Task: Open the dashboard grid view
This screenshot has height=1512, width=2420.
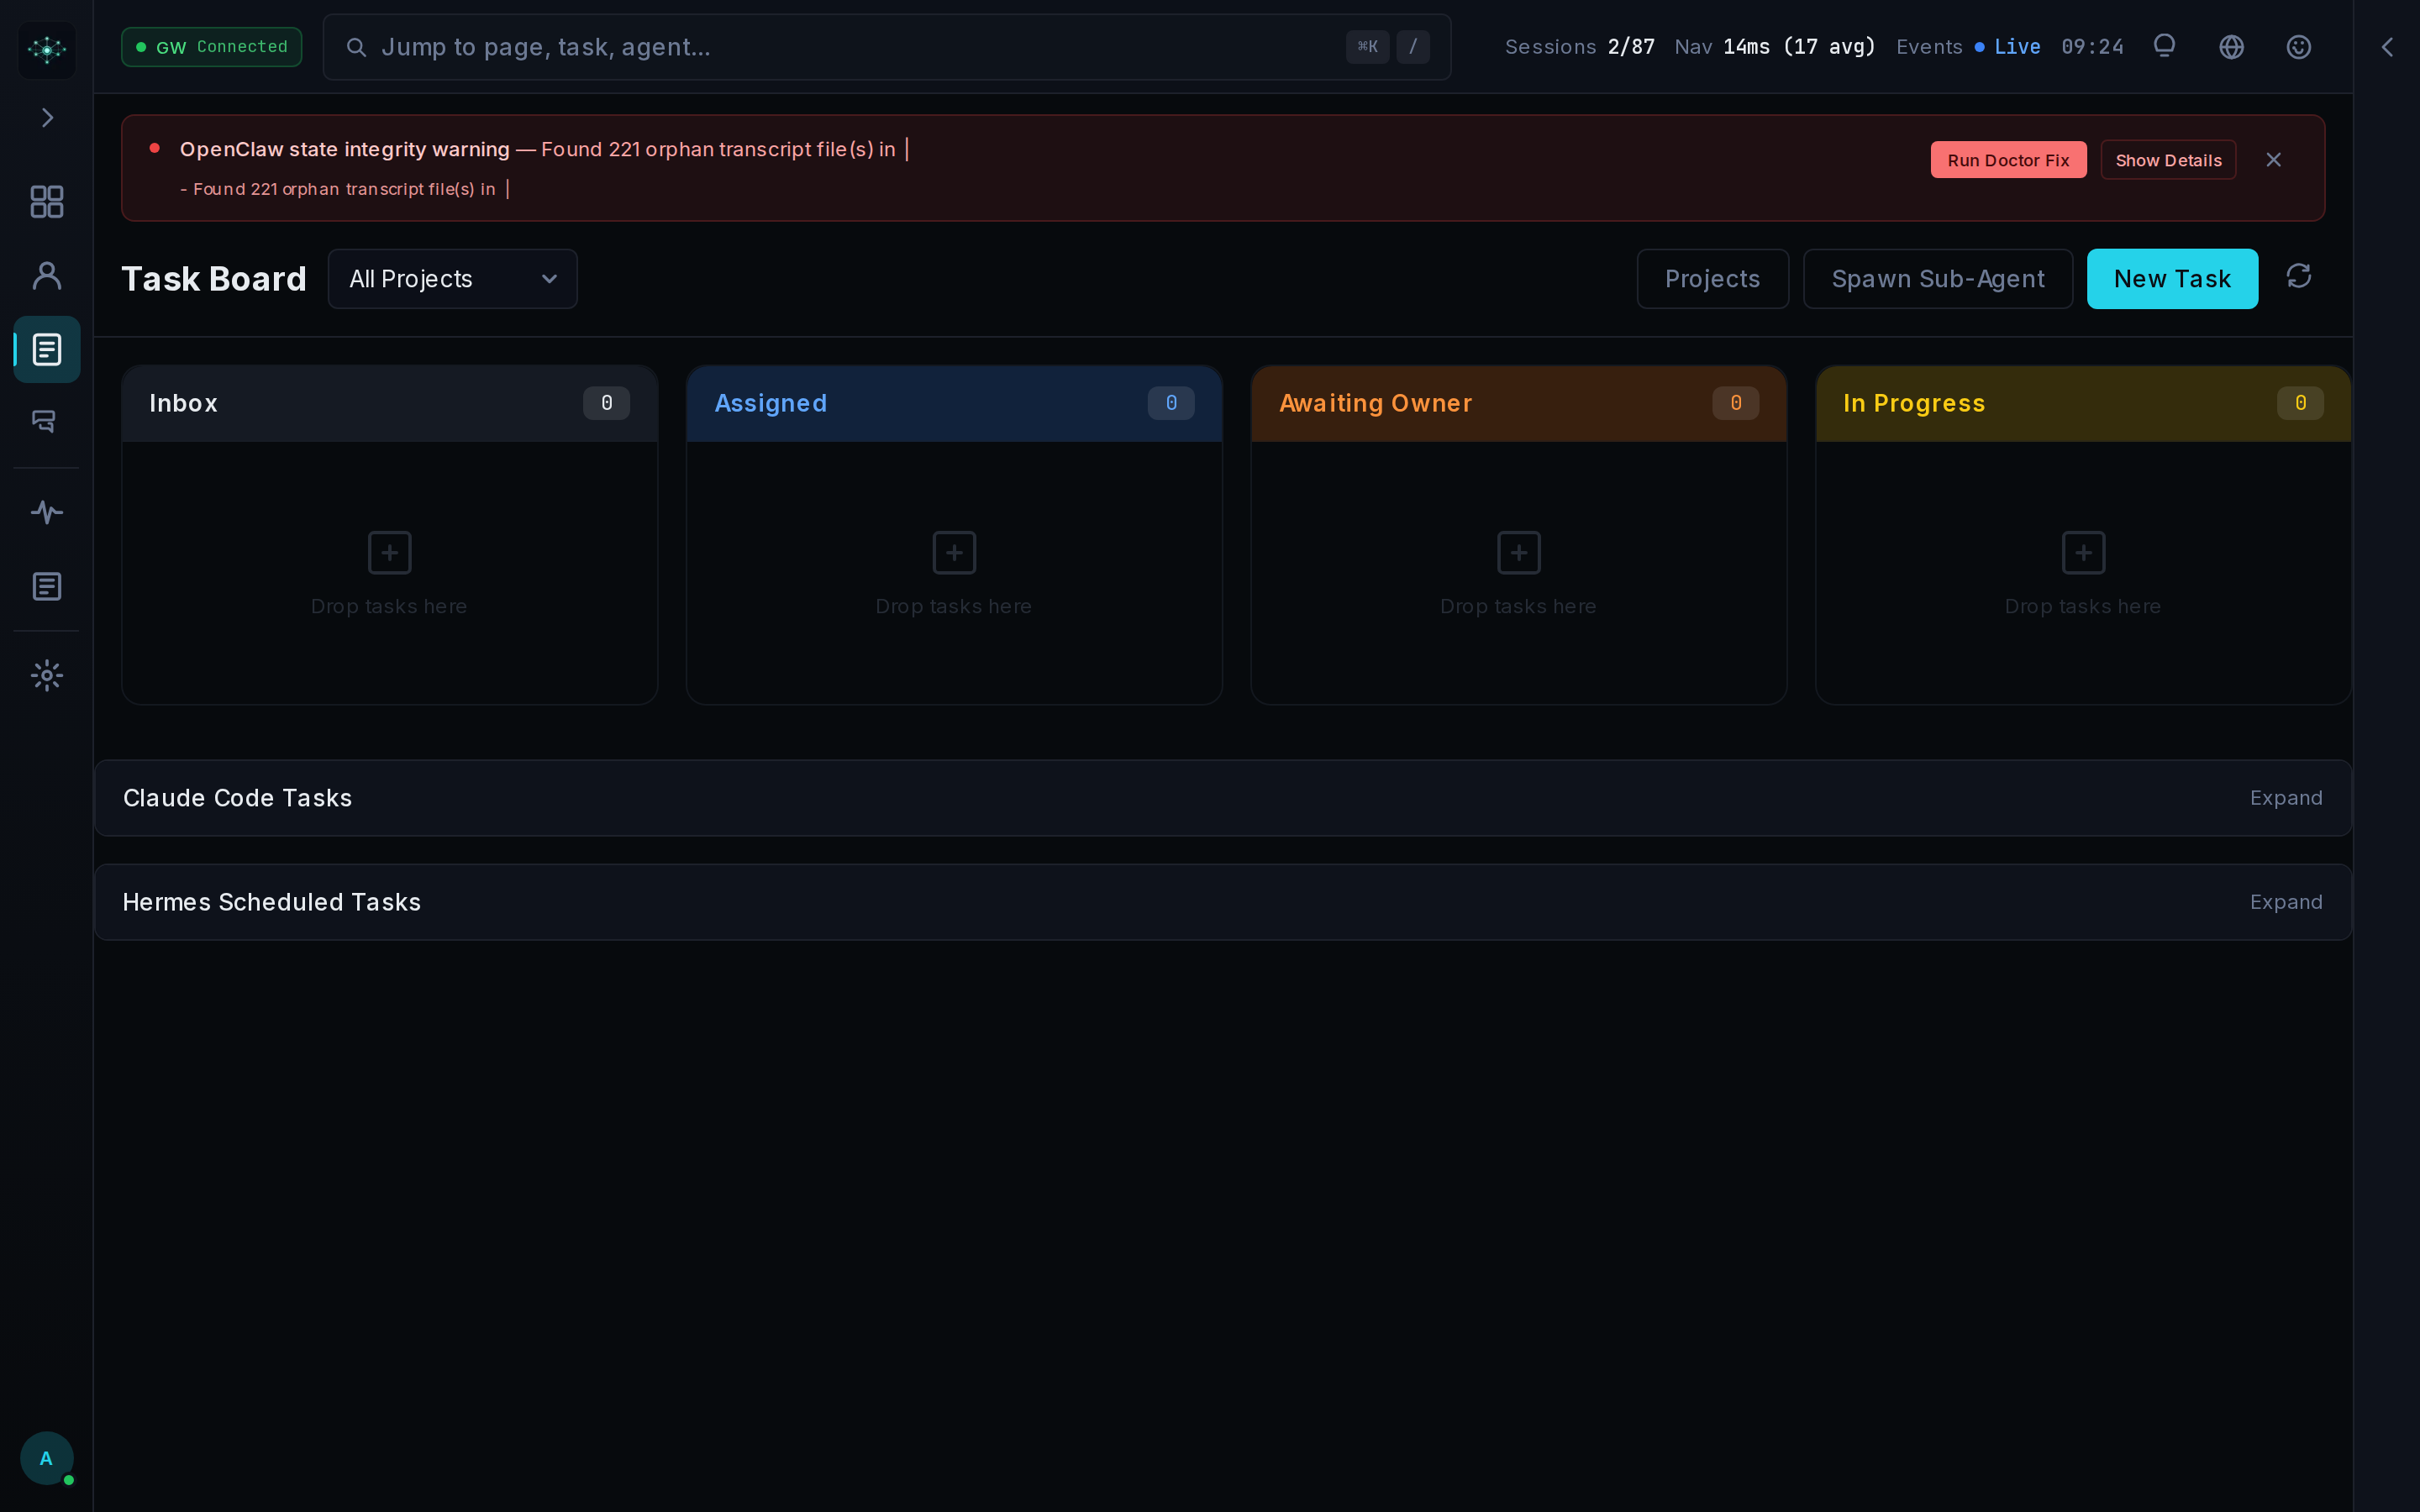Action: (x=46, y=202)
